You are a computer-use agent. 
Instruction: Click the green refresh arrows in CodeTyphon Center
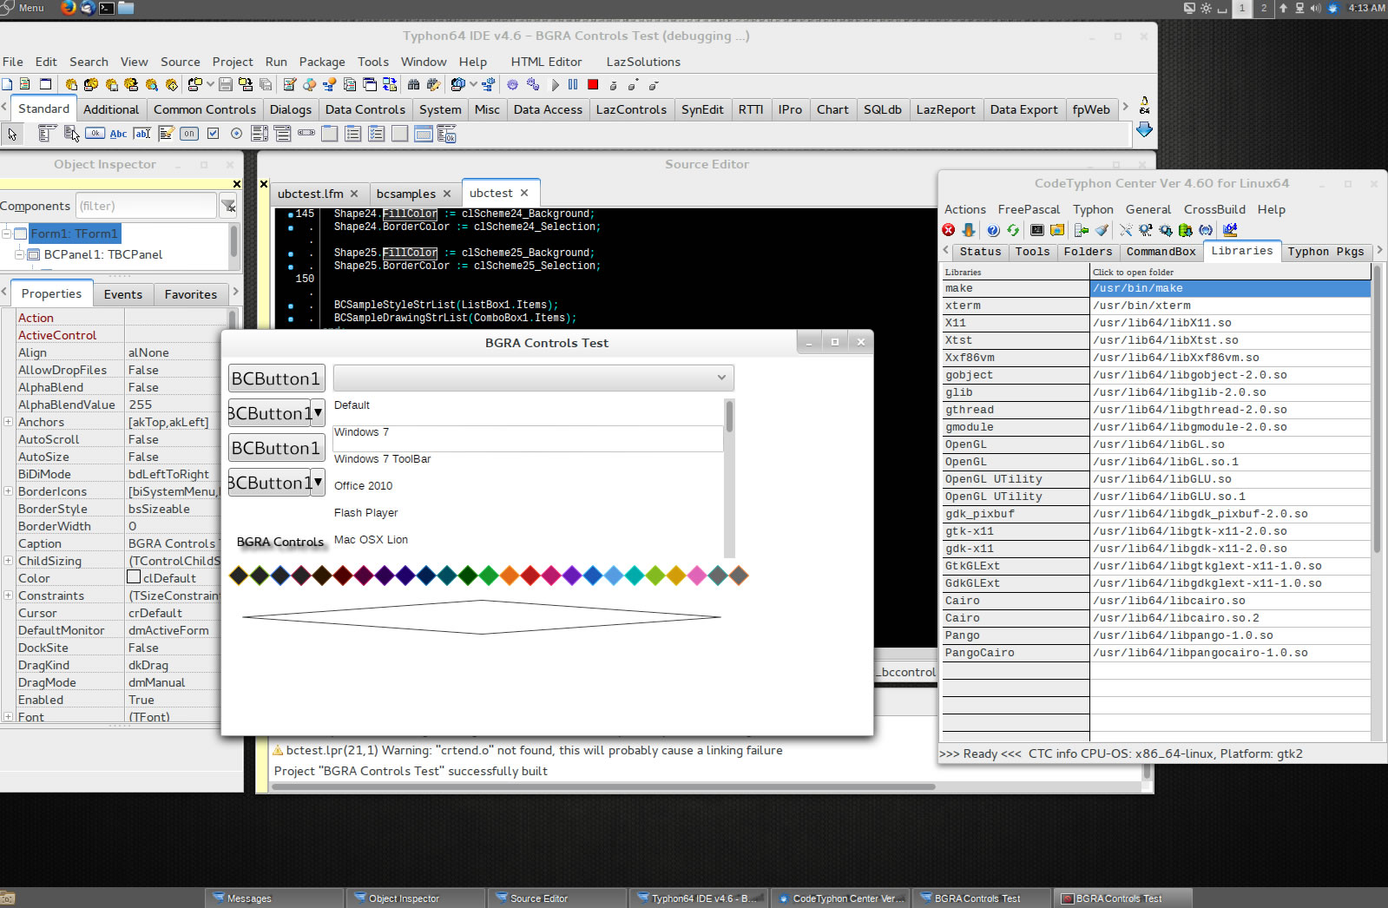tap(1013, 229)
